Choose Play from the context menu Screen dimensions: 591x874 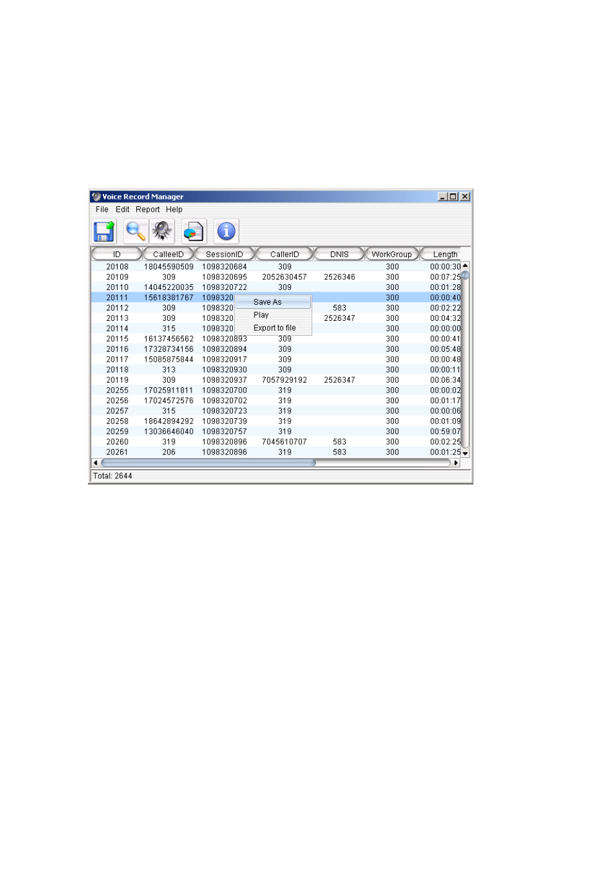[x=273, y=315]
